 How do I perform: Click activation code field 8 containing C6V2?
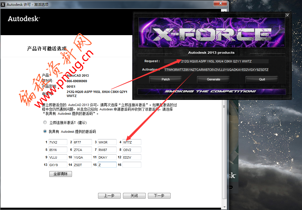pos(132,150)
